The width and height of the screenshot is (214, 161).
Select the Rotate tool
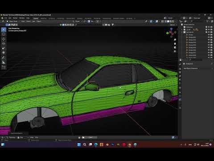pos(4,43)
